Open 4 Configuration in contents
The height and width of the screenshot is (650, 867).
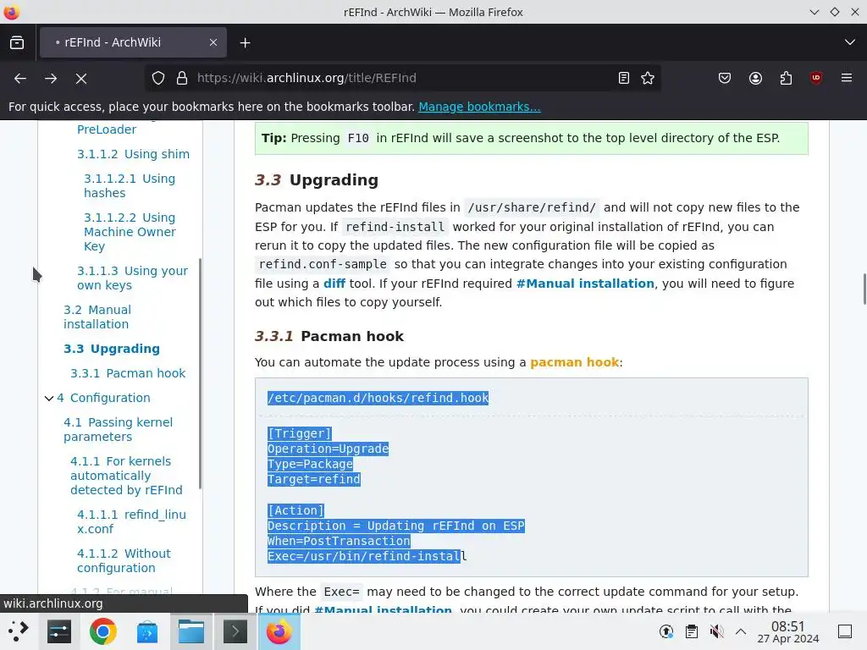coord(103,398)
